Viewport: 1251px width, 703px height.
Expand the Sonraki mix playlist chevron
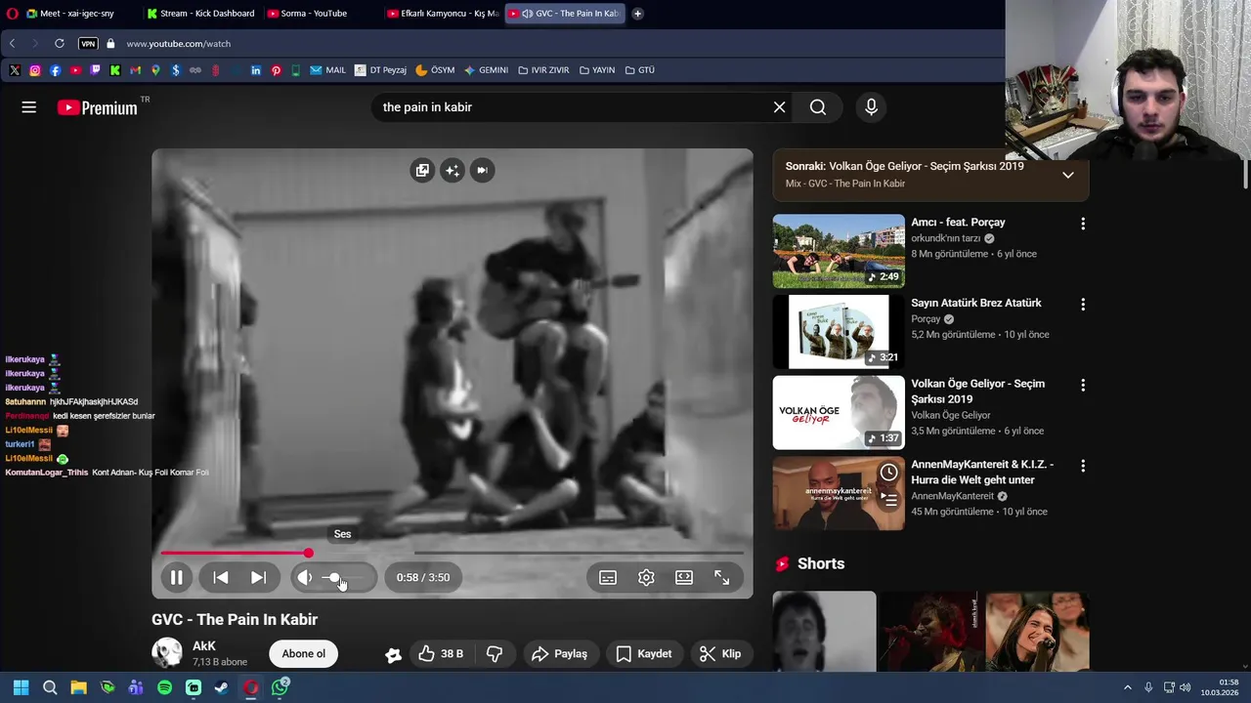pos(1068,175)
